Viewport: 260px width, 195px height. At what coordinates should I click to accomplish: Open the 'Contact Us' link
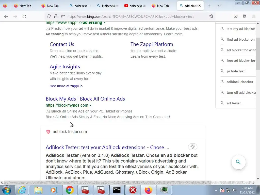click(62, 44)
